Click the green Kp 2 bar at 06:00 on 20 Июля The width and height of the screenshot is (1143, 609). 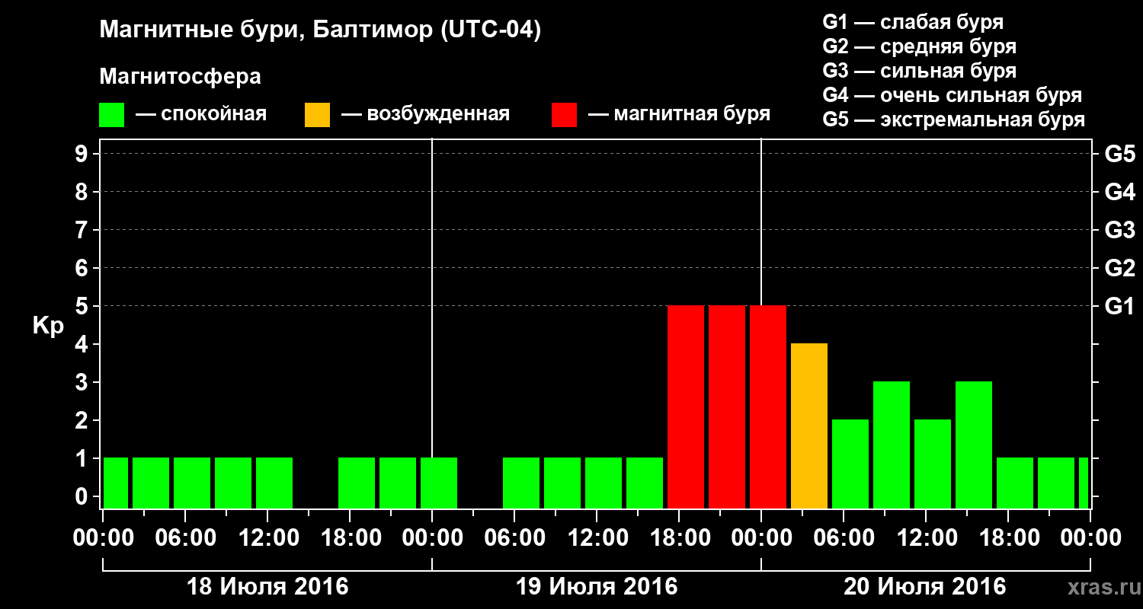click(850, 464)
